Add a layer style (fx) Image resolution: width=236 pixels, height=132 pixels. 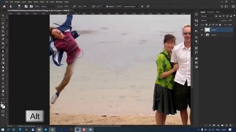pos(210,125)
